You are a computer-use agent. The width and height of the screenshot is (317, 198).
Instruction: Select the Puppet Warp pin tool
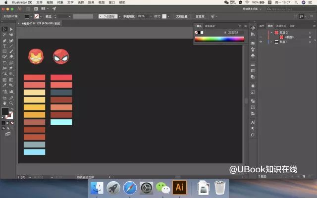[11, 68]
